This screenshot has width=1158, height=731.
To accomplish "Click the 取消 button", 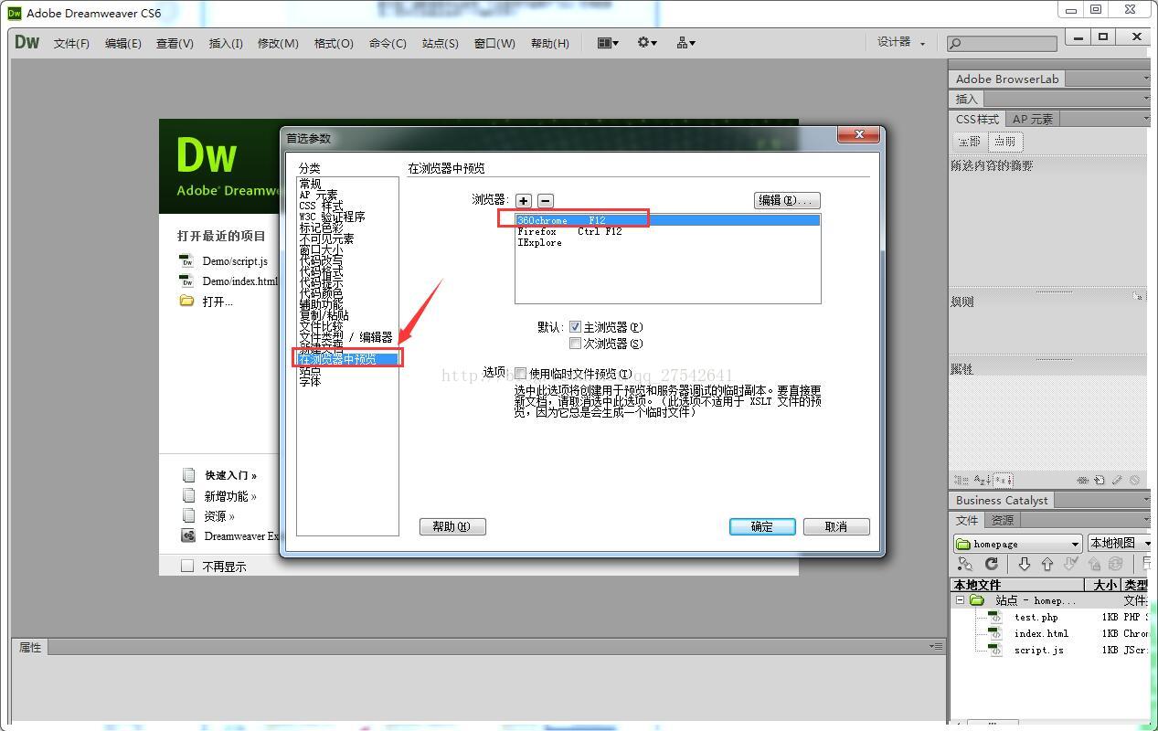I will click(836, 526).
